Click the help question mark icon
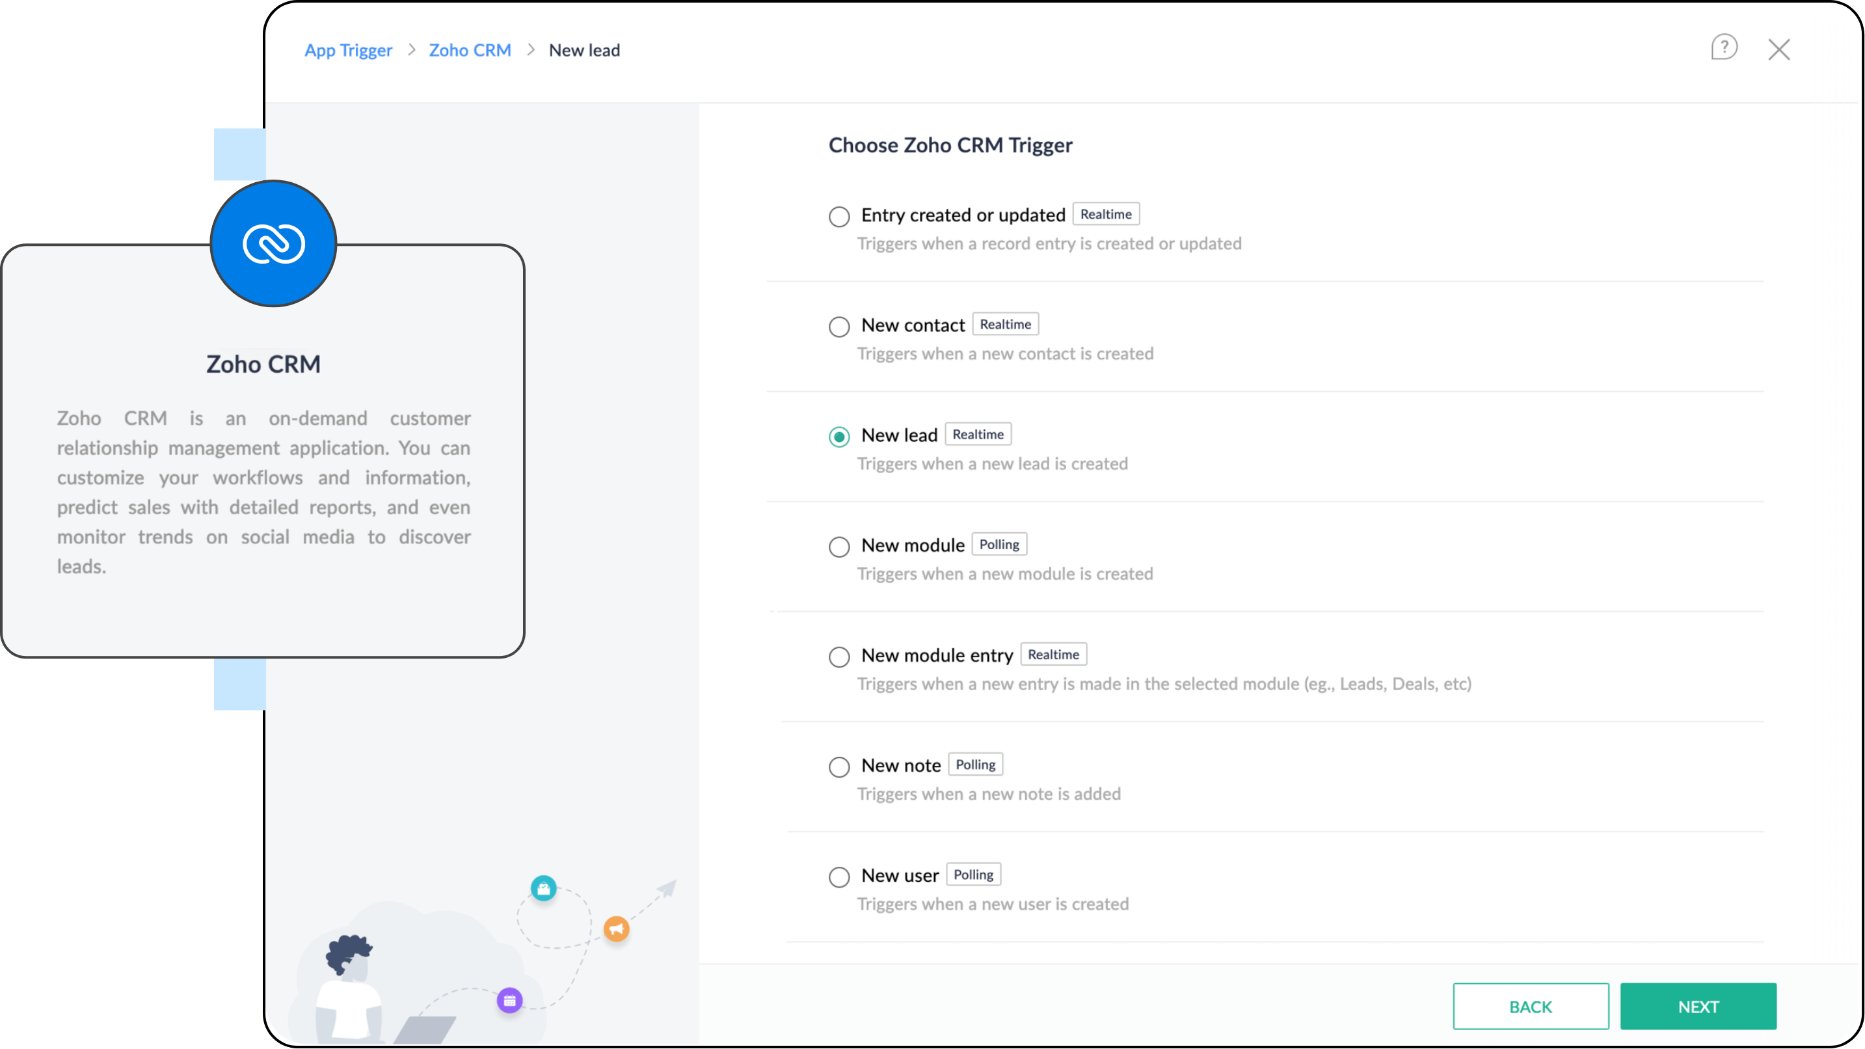 pos(1724,48)
